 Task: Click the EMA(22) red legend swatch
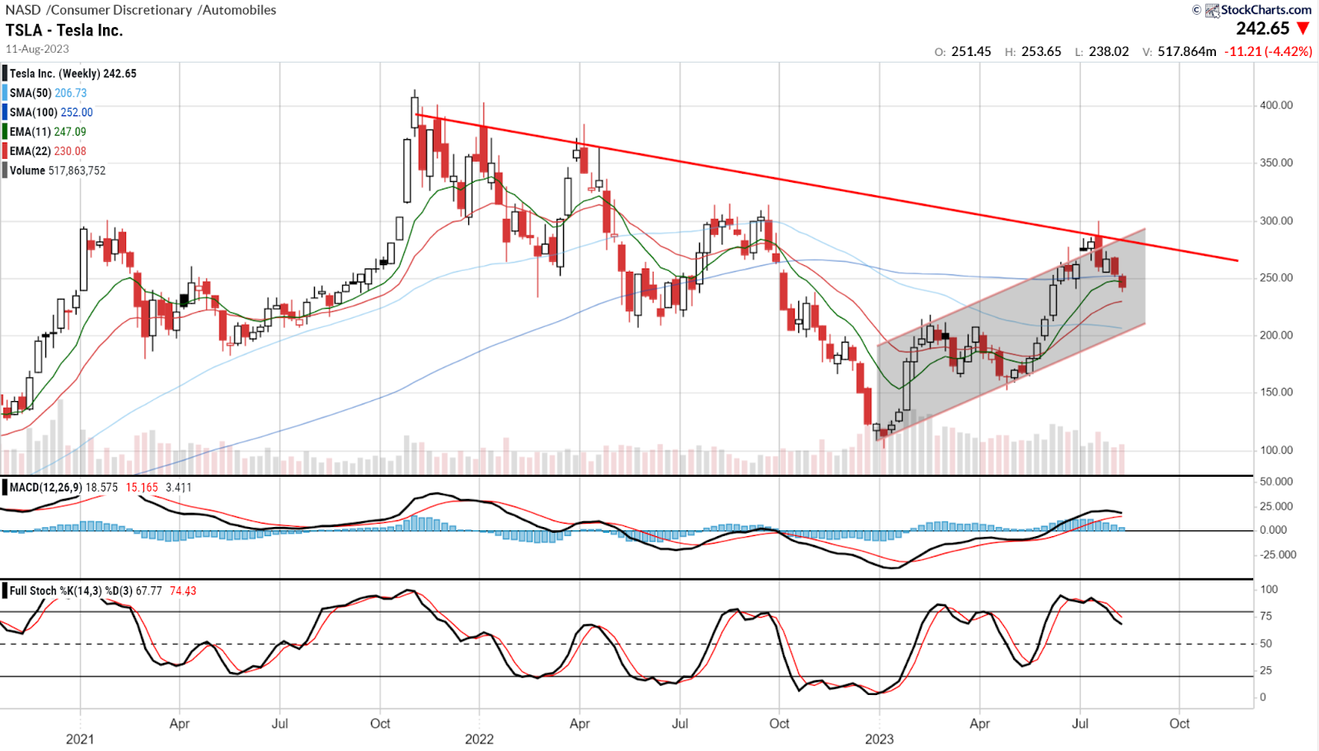click(4, 151)
